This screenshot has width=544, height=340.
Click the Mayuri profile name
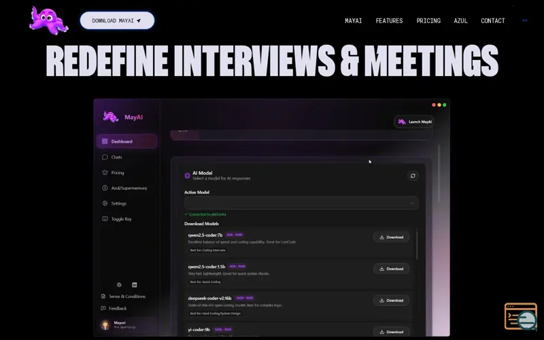click(120, 322)
